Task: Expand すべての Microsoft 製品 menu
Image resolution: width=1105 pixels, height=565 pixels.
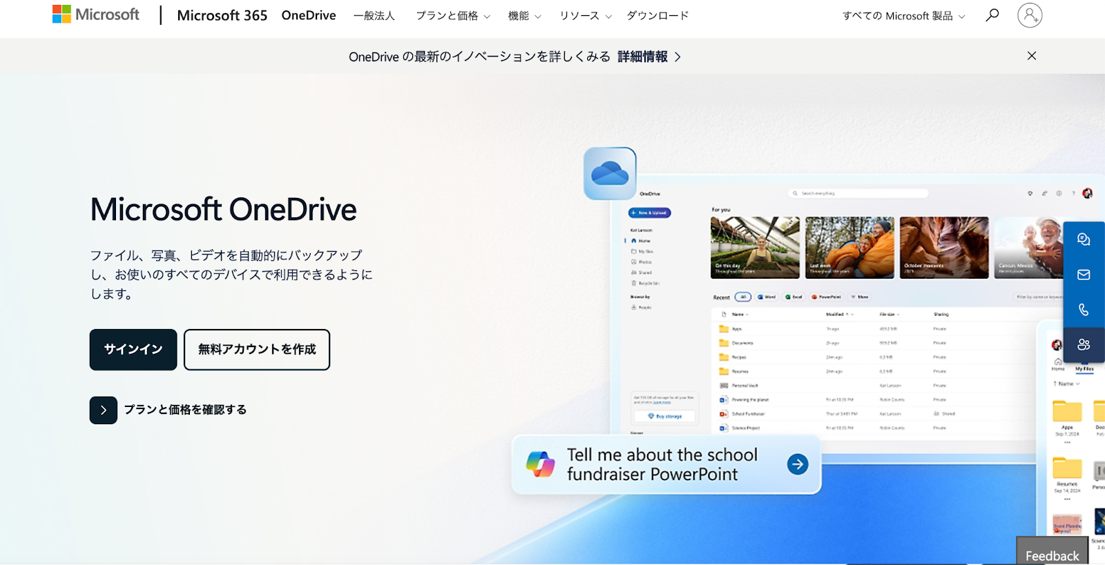Action: coord(904,16)
